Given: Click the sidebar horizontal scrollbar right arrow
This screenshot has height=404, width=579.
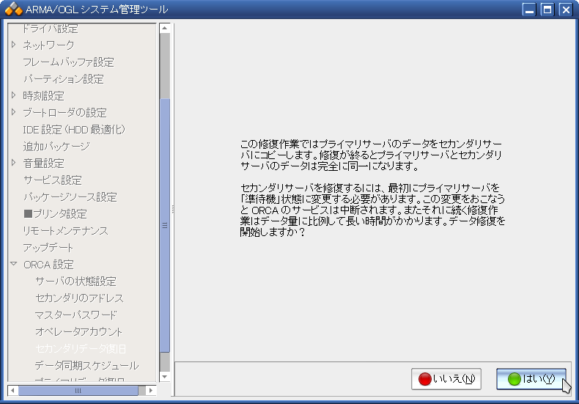Looking at the screenshot, I should pyautogui.click(x=152, y=391).
